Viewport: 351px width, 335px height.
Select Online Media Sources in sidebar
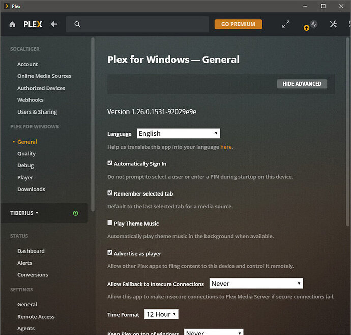(44, 76)
